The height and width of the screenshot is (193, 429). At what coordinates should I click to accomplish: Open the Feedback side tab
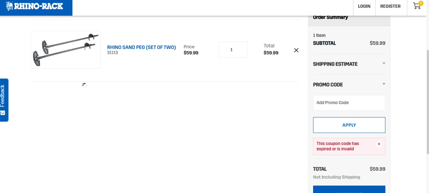pyautogui.click(x=3, y=96)
